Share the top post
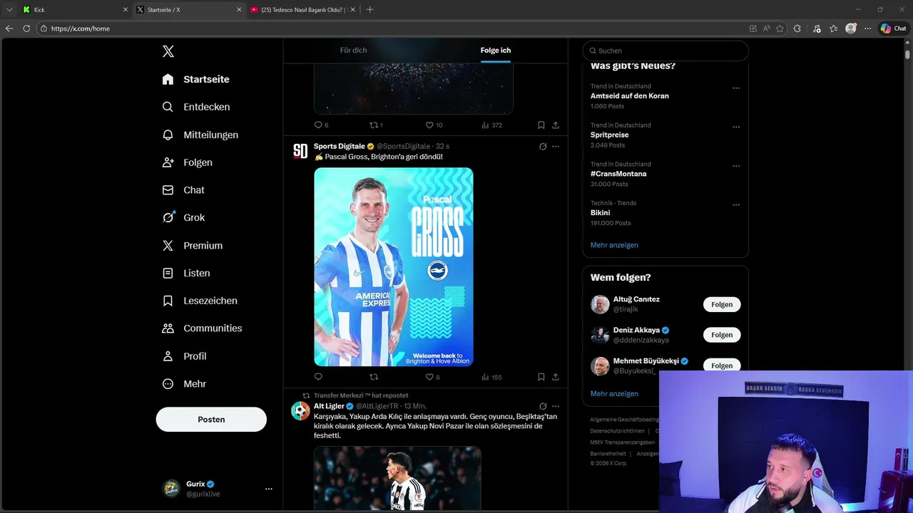Screen dimensions: 913x513 tap(556, 125)
